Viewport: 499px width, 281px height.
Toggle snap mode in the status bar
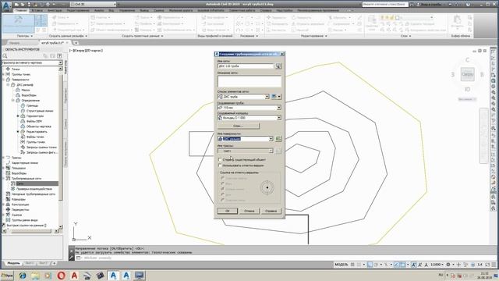tap(359, 265)
